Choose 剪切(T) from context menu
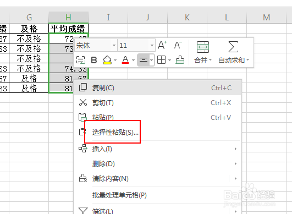Viewport: 292px width, 214px height. tap(157, 103)
